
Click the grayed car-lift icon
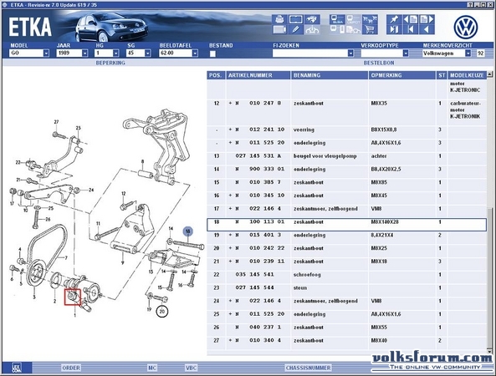point(312,30)
